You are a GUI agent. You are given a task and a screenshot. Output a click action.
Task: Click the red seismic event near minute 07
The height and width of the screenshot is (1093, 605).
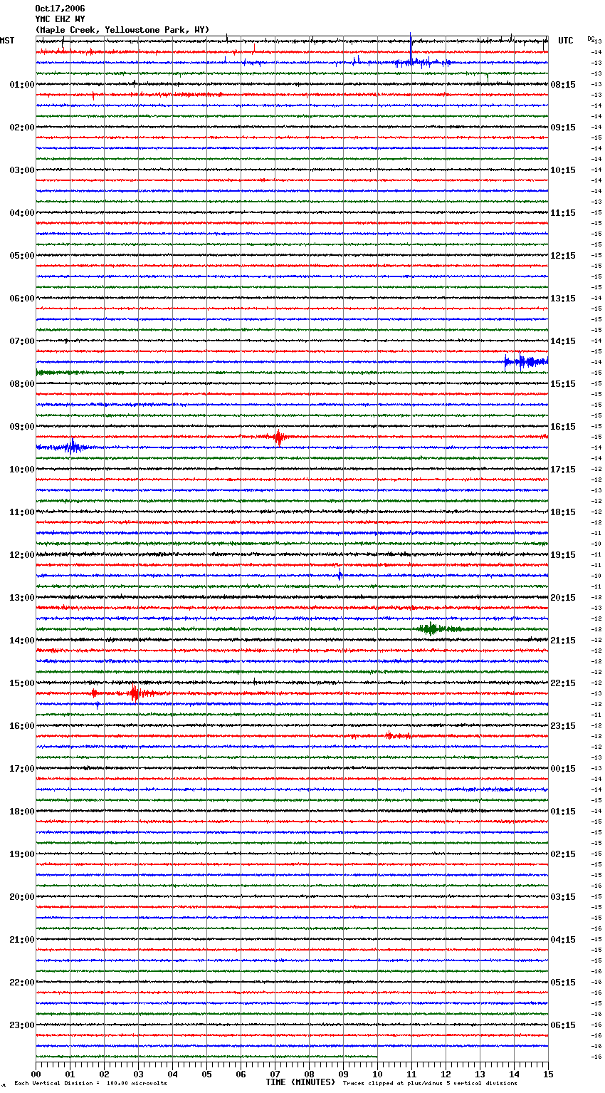[278, 437]
